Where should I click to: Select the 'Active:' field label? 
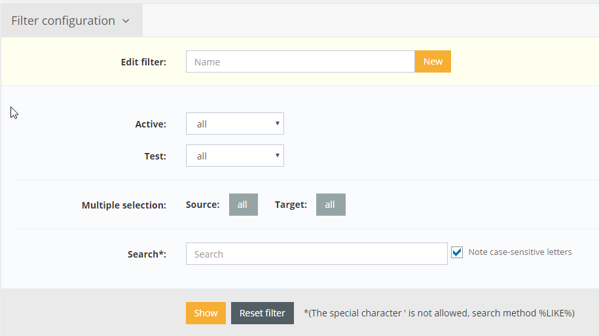coord(151,124)
